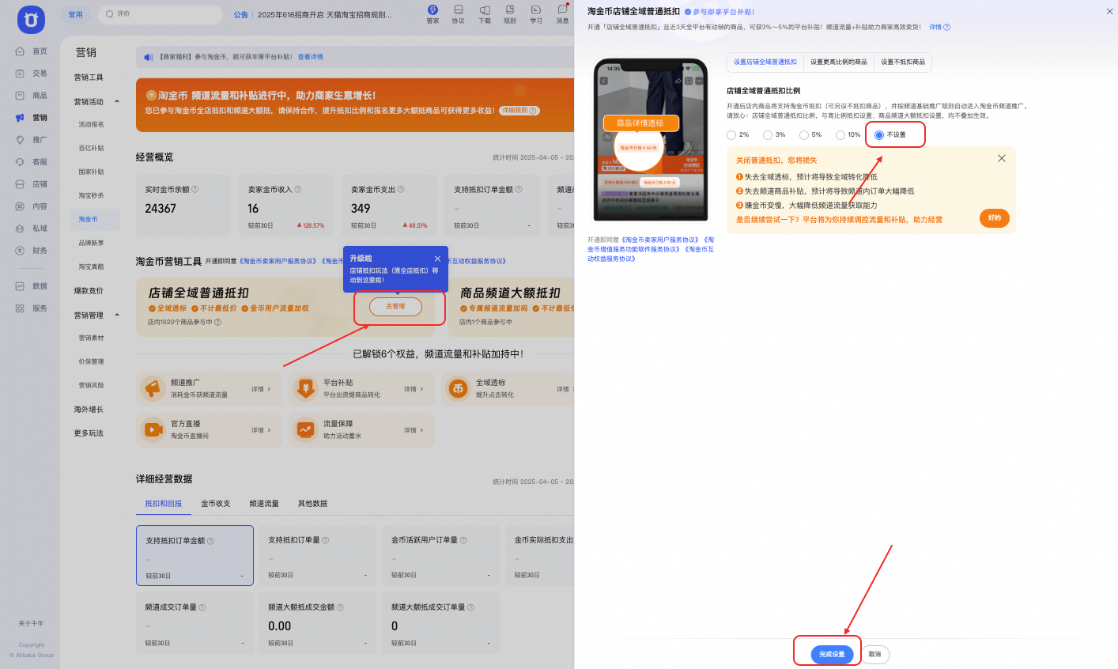Viewport: 1118px width, 669px height.
Task: Open the 金币收支 data tab
Action: [215, 504]
